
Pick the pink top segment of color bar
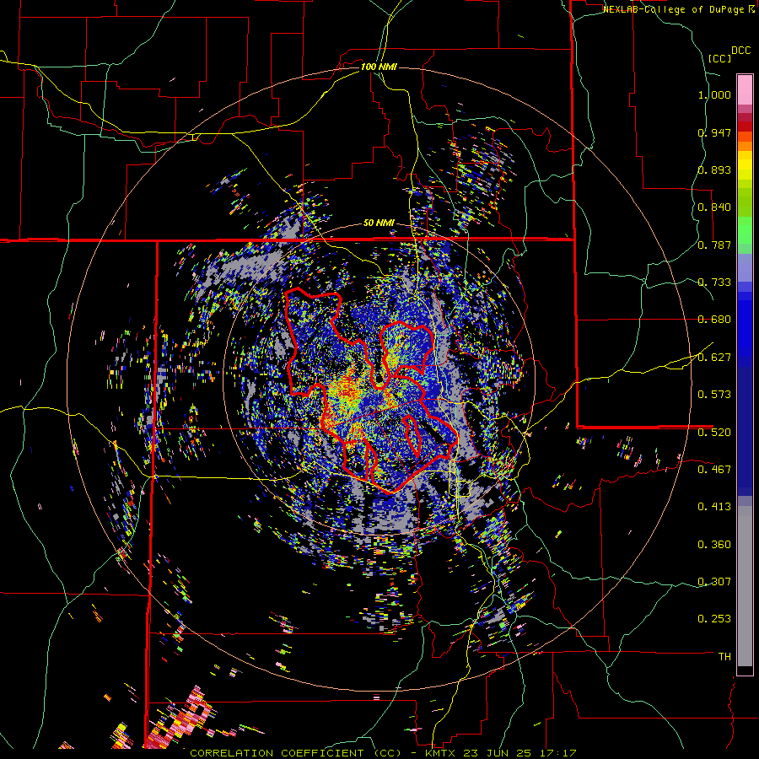point(745,90)
